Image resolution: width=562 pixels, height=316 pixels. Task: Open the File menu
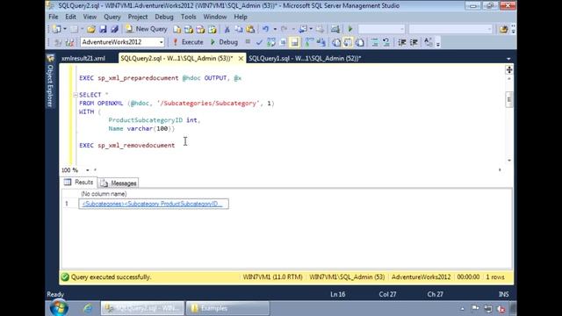[x=54, y=17]
